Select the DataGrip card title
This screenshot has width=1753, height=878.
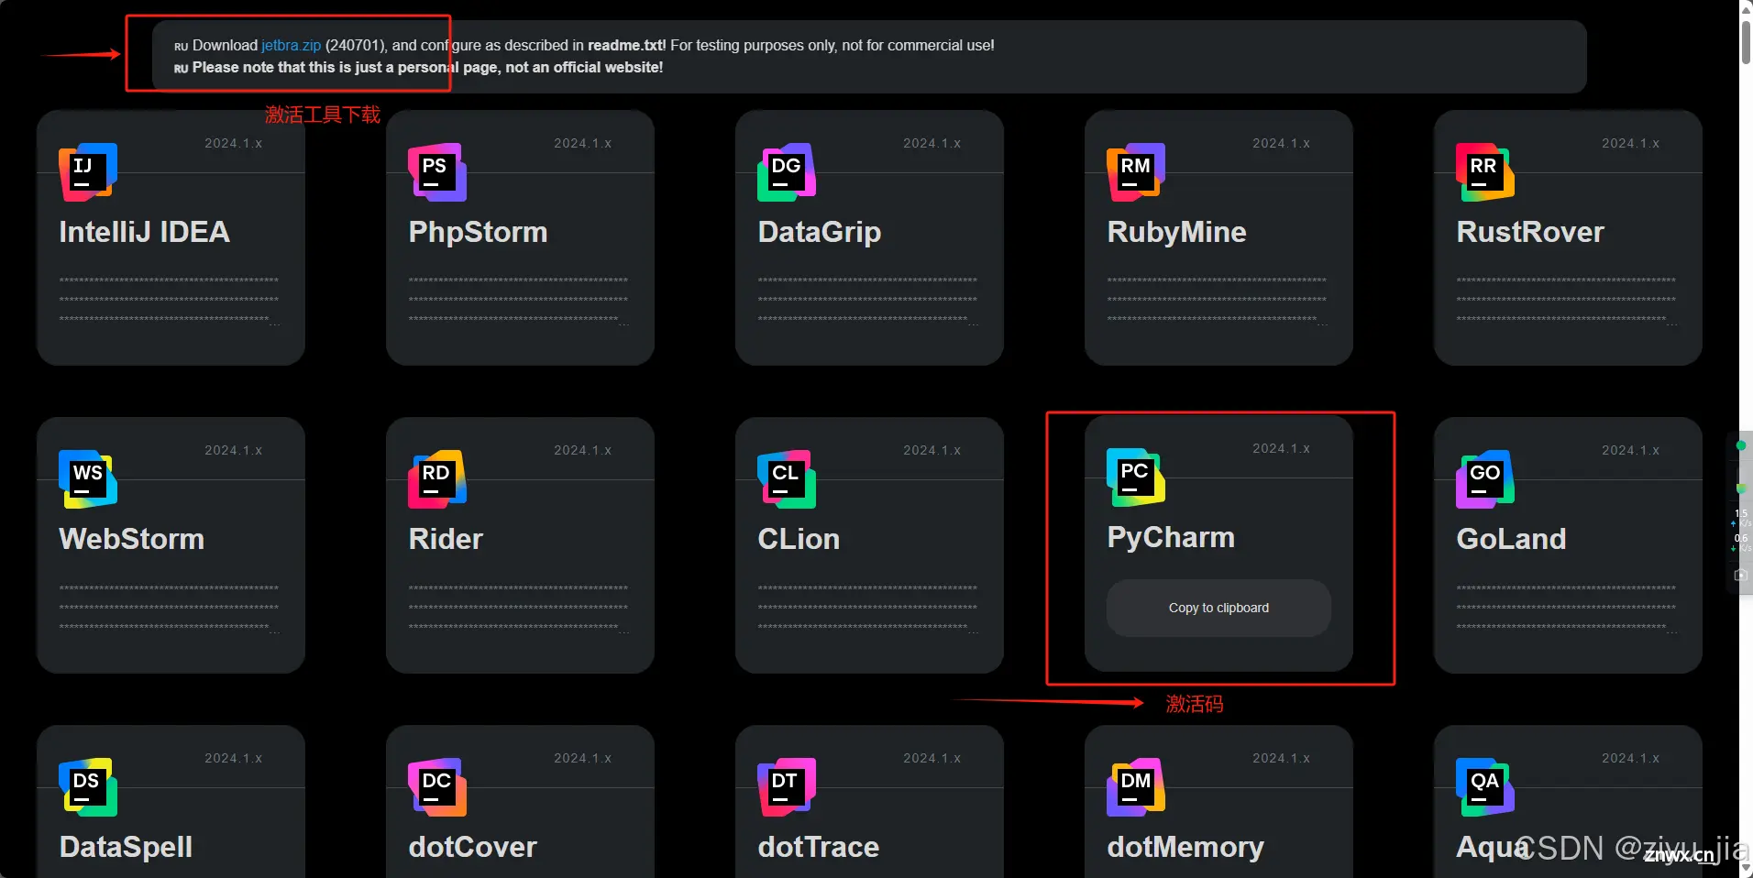coord(820,232)
